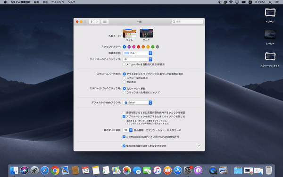Viewport: 283px width, 177px height.
Task: Choose the green accent color
Action: click(153, 47)
